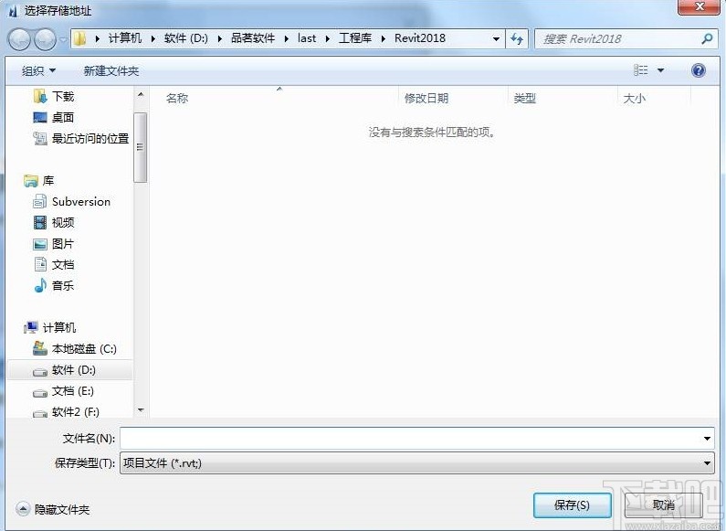This screenshot has height=531, width=726.
Task: Open the 组织 menu
Action: tap(39, 71)
